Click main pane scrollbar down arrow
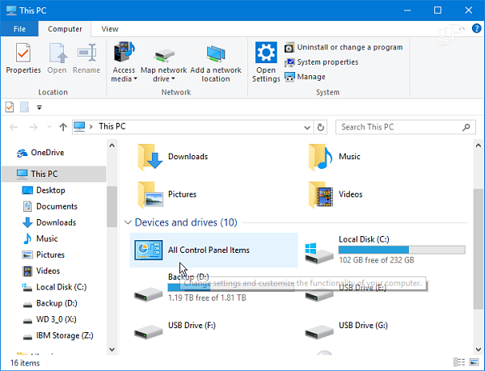485x371 pixels. pos(479,350)
